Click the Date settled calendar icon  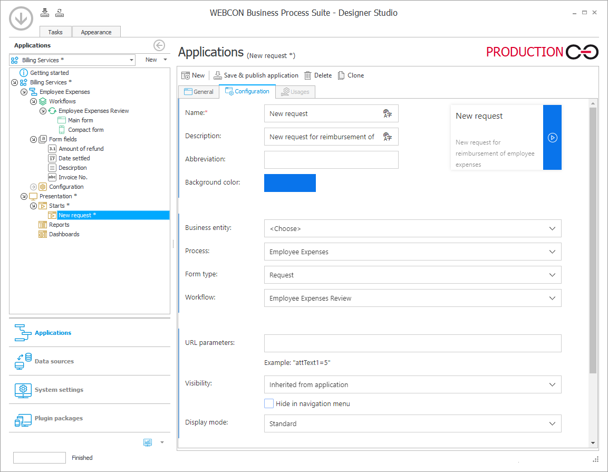52,158
